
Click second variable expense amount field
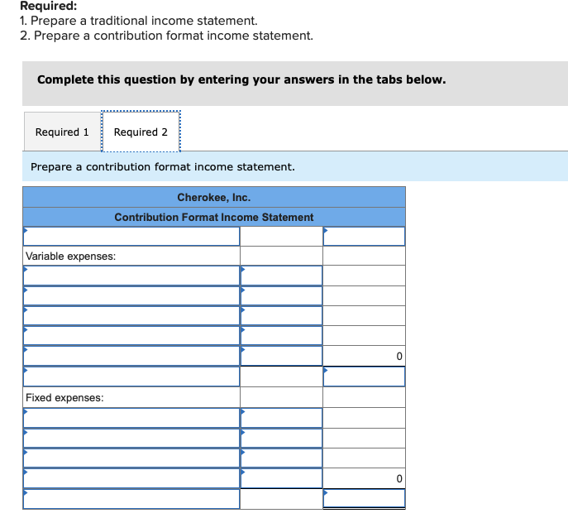click(281, 295)
